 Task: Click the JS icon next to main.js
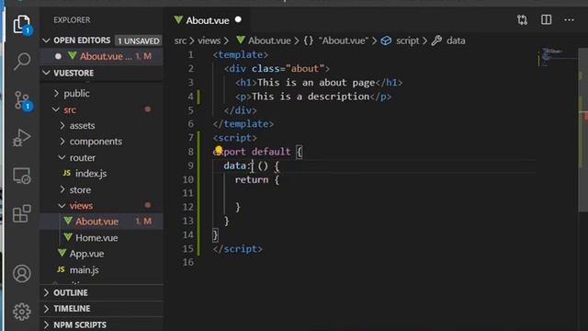[x=61, y=269]
